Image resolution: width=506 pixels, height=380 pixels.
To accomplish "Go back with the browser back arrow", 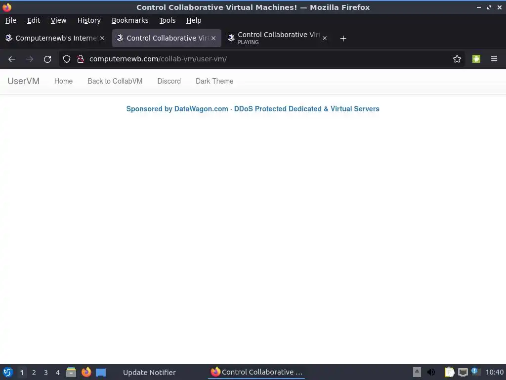I will click(x=12, y=59).
